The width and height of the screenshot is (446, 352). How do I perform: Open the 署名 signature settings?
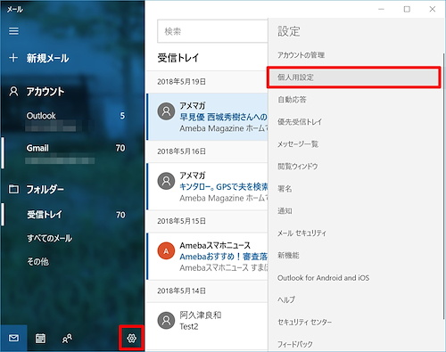pyautogui.click(x=353, y=189)
